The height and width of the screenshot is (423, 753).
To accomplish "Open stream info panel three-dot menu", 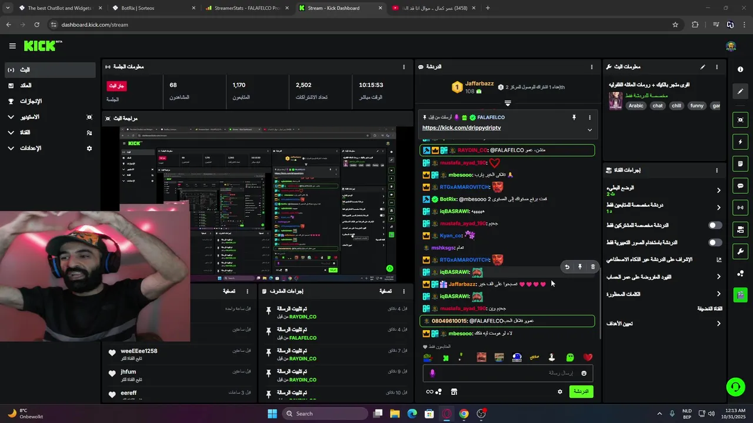I will (x=717, y=67).
